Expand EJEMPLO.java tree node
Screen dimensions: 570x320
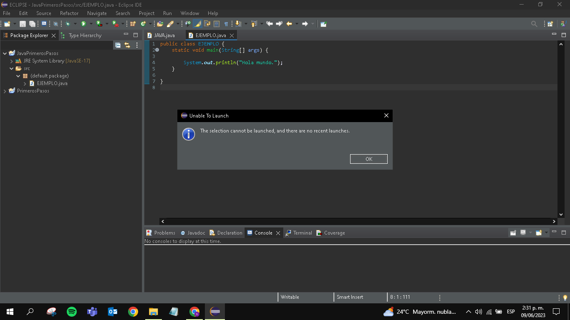25,83
